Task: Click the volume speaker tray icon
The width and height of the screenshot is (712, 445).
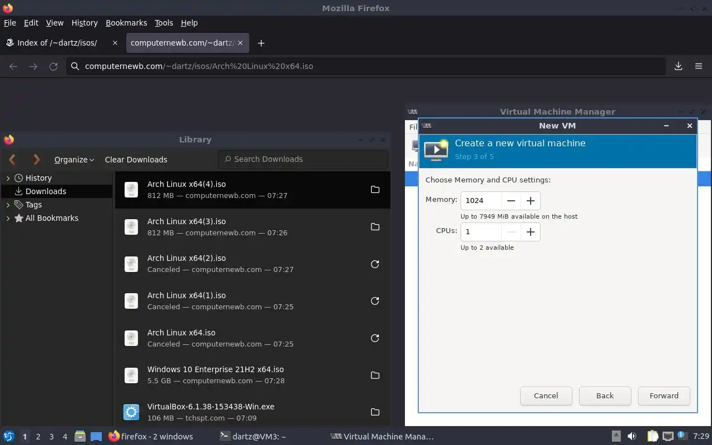Action: pos(632,437)
